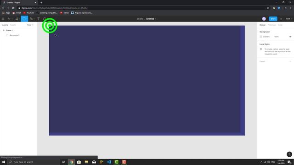The image size is (294, 165).
Task: Switch to the Layers tab
Action: coord(5,25)
